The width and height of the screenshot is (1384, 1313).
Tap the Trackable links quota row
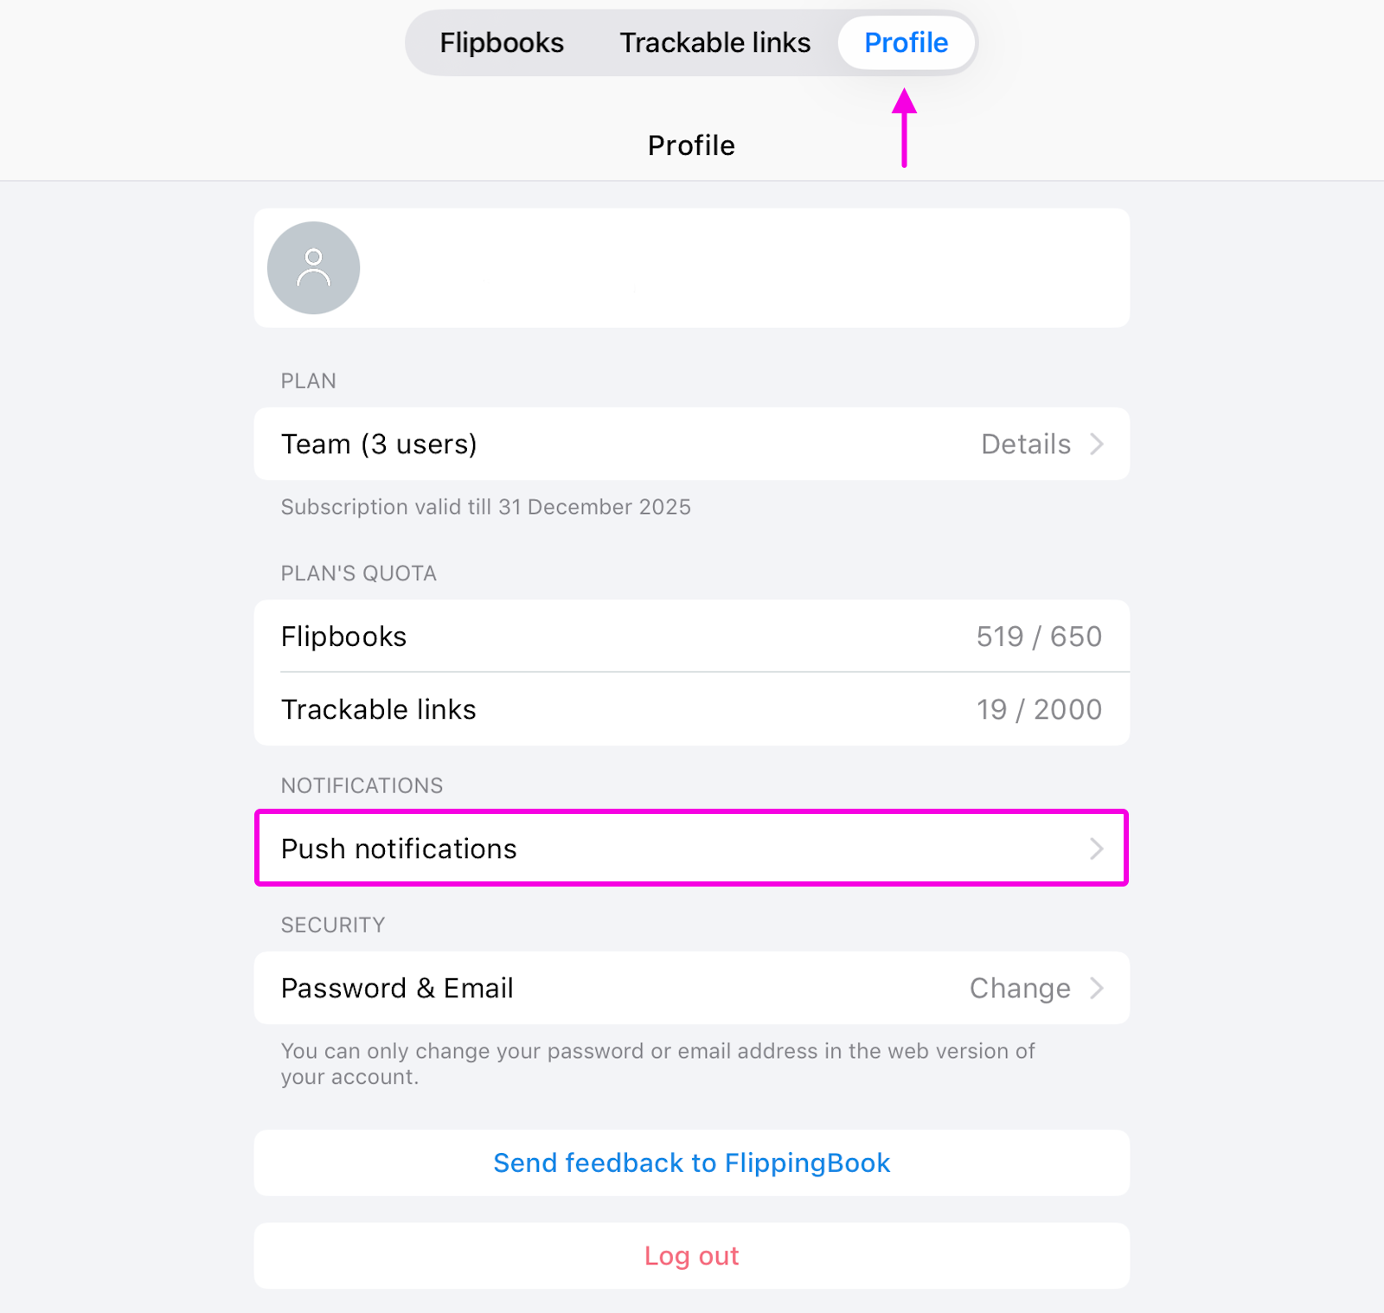tap(605, 709)
